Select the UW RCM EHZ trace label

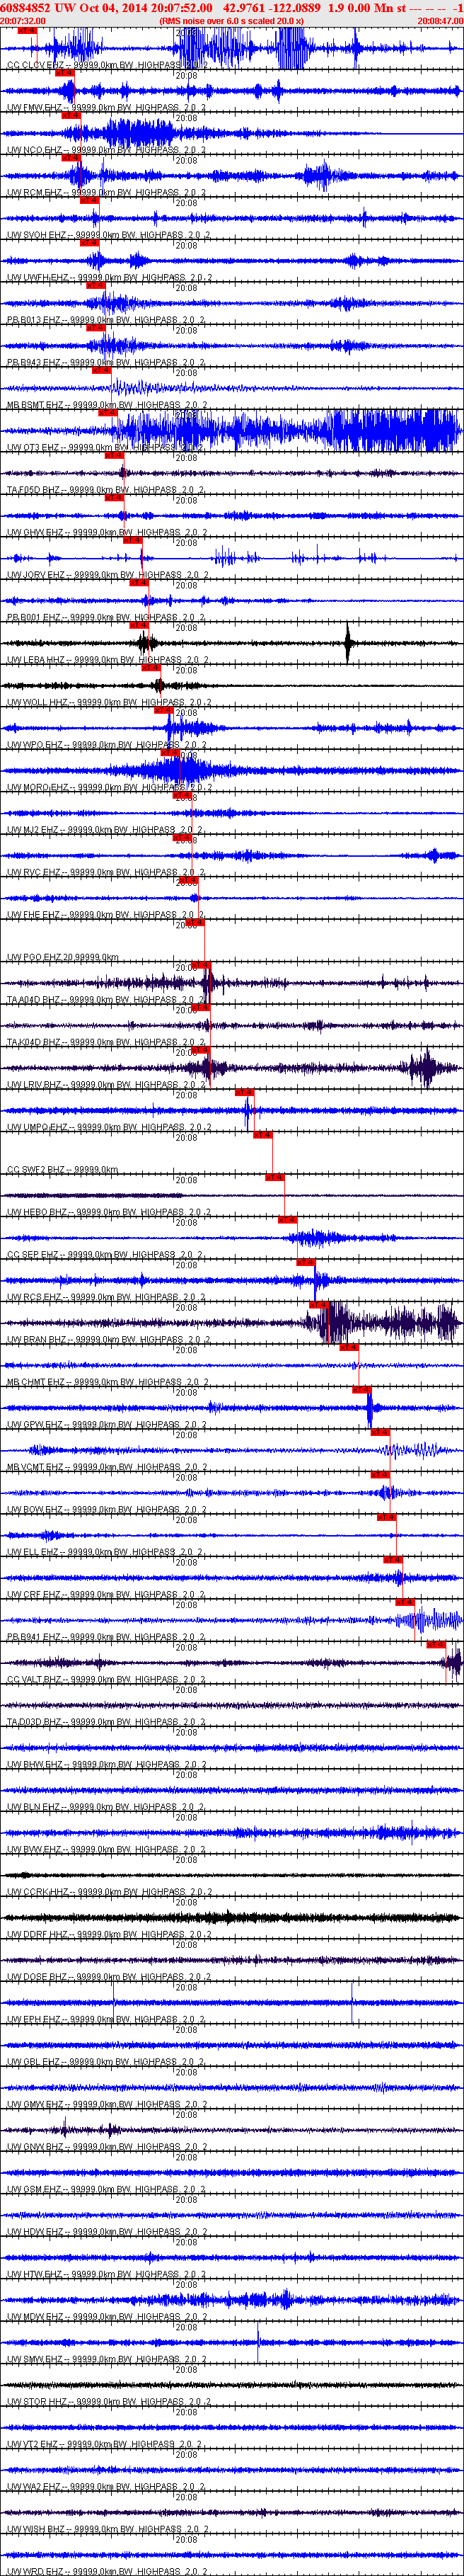[107, 192]
